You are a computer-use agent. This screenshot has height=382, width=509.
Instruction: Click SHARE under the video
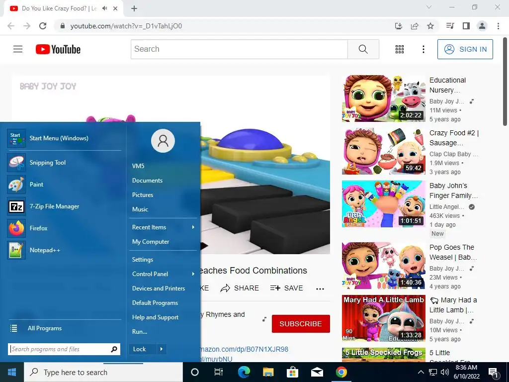[240, 288]
